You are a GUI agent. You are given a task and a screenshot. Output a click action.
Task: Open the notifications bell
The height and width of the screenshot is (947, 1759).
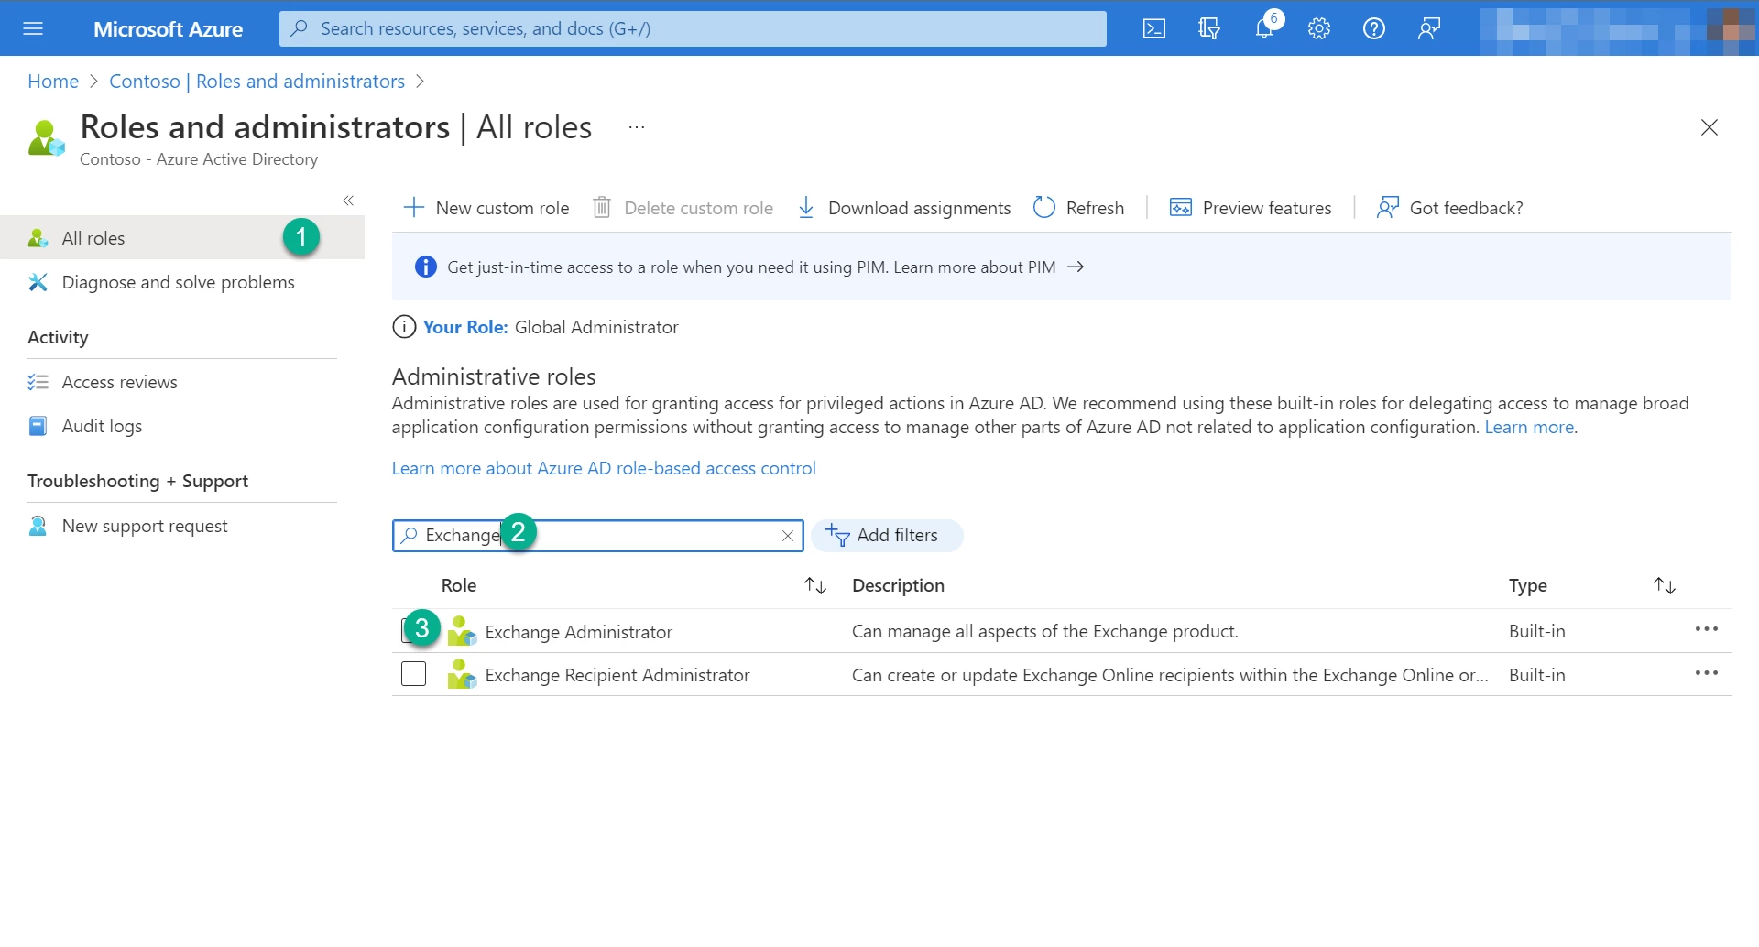click(x=1264, y=28)
